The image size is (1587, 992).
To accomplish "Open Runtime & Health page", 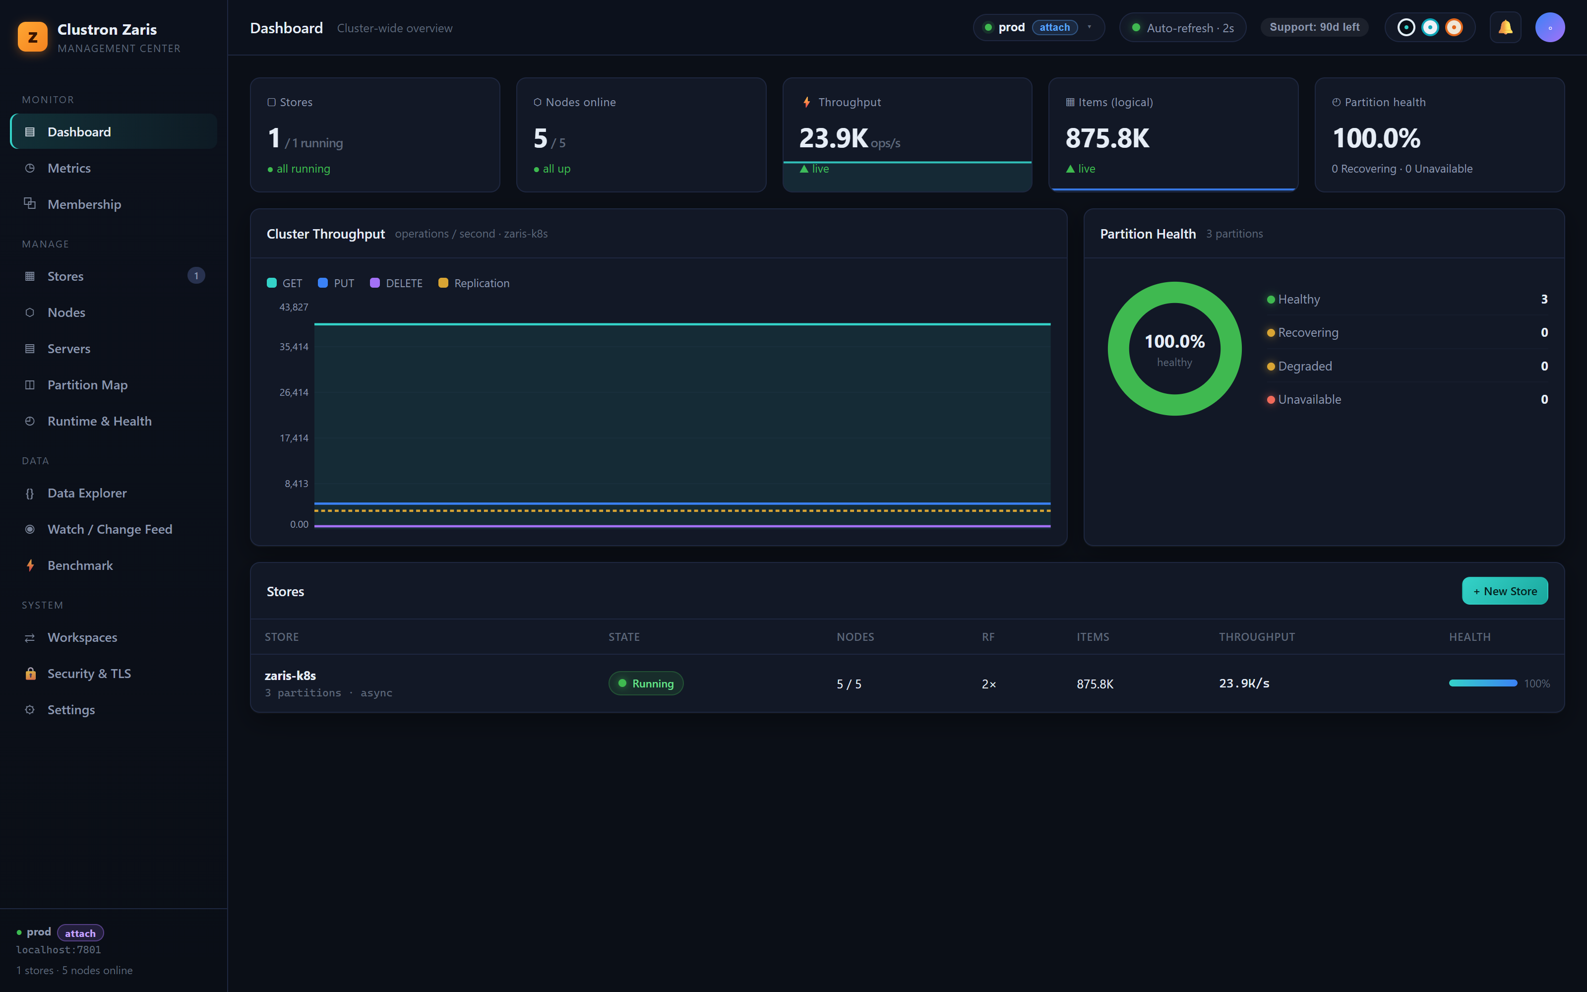I will 114,421.
